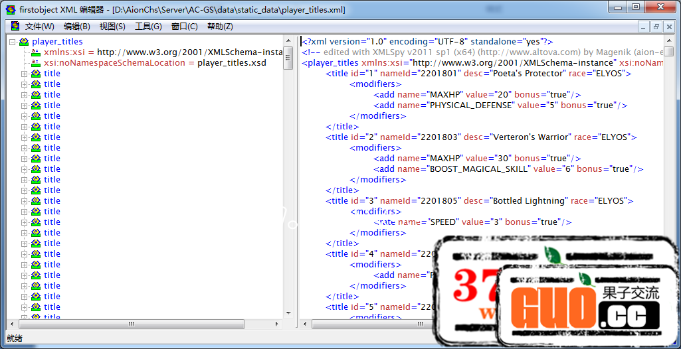Open the 视图(S) menu
This screenshot has width=681, height=349.
point(112,27)
